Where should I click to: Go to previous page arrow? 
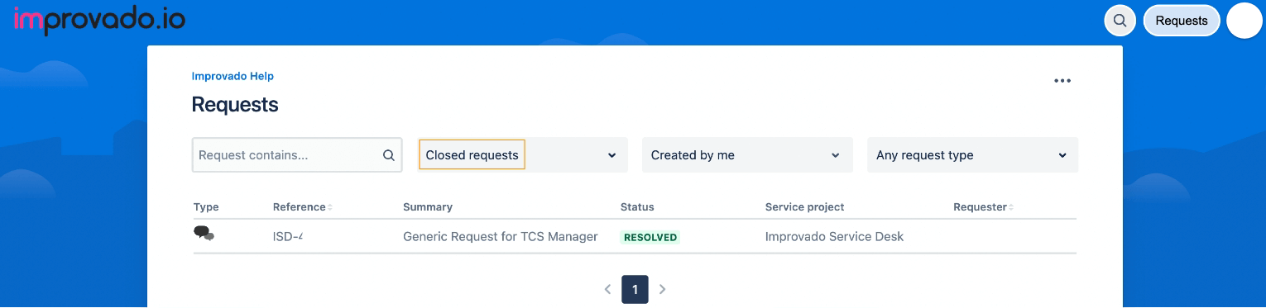[x=608, y=289]
